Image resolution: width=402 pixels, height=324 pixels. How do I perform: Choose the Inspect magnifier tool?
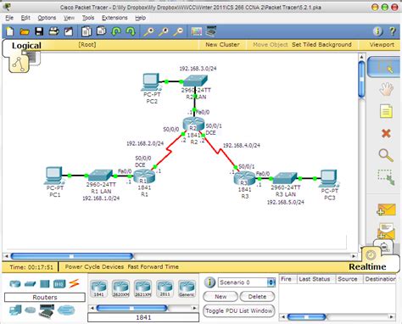(386, 155)
